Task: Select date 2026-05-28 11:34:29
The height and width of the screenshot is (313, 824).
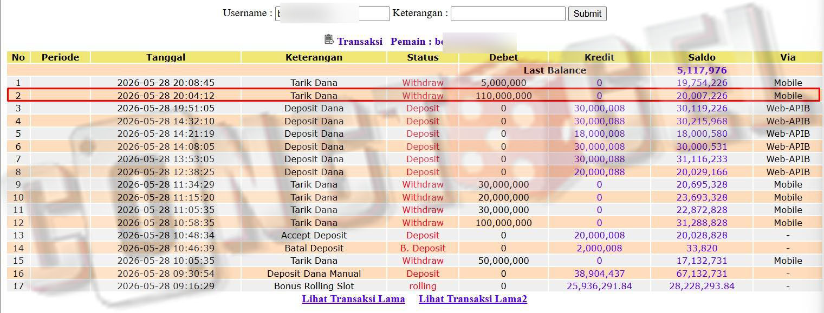Action: pyautogui.click(x=166, y=184)
